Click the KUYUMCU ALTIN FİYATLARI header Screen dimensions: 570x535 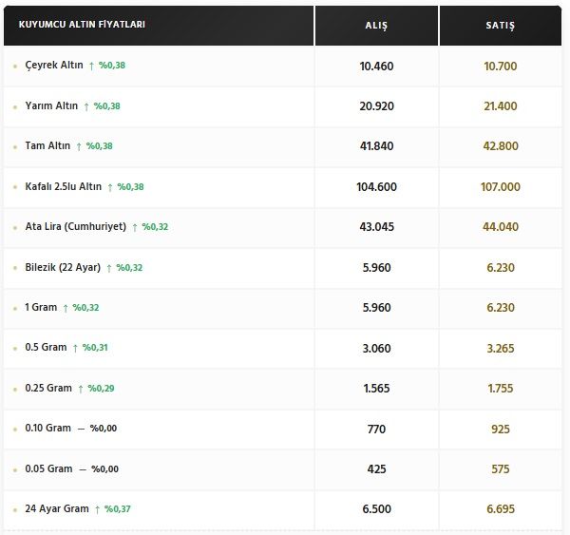[82, 25]
